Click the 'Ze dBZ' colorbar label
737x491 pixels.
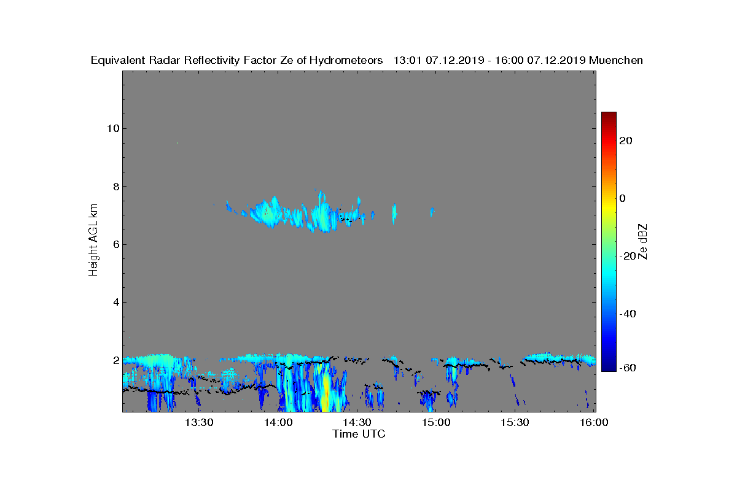[643, 241]
